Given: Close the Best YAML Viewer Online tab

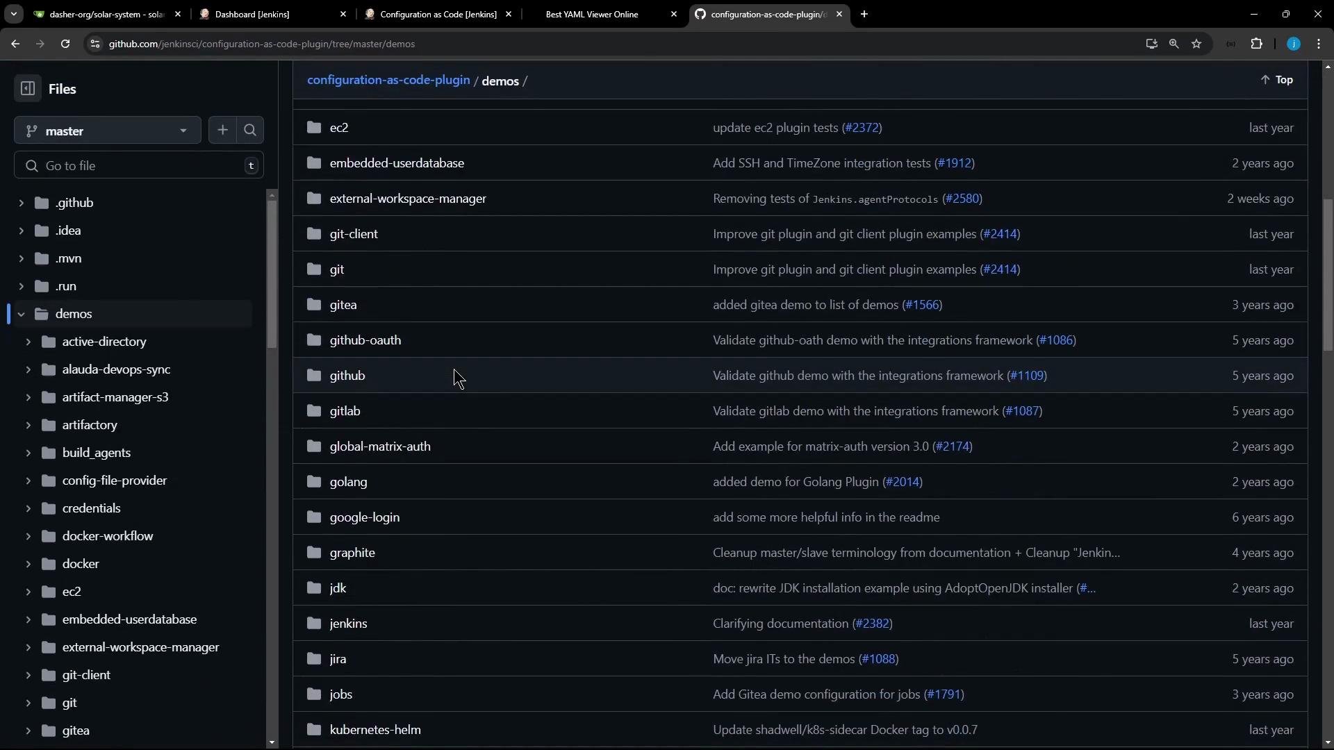Looking at the screenshot, I should (674, 14).
